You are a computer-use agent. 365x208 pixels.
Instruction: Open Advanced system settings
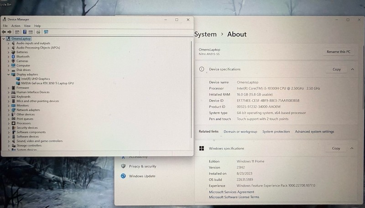tap(314, 132)
